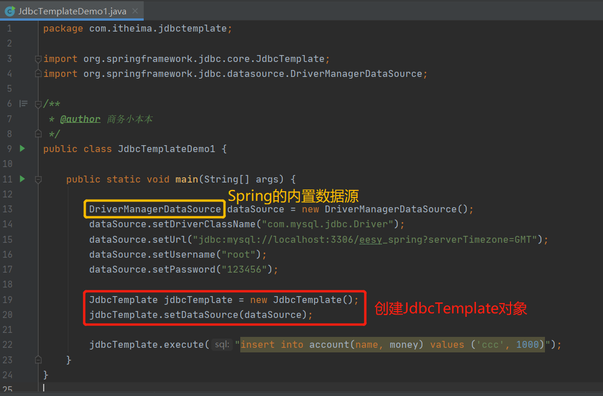Click the sql: parameter hint on line 22

point(222,344)
